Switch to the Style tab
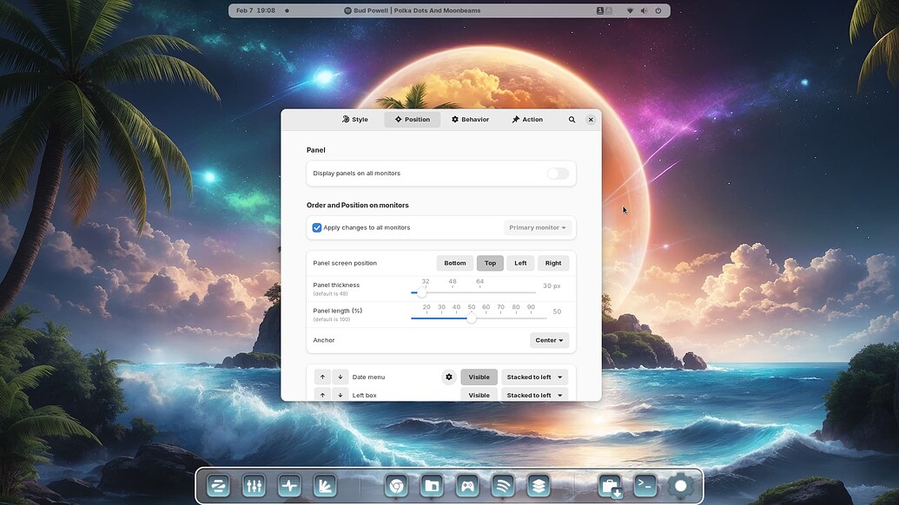The width and height of the screenshot is (899, 505). point(355,119)
